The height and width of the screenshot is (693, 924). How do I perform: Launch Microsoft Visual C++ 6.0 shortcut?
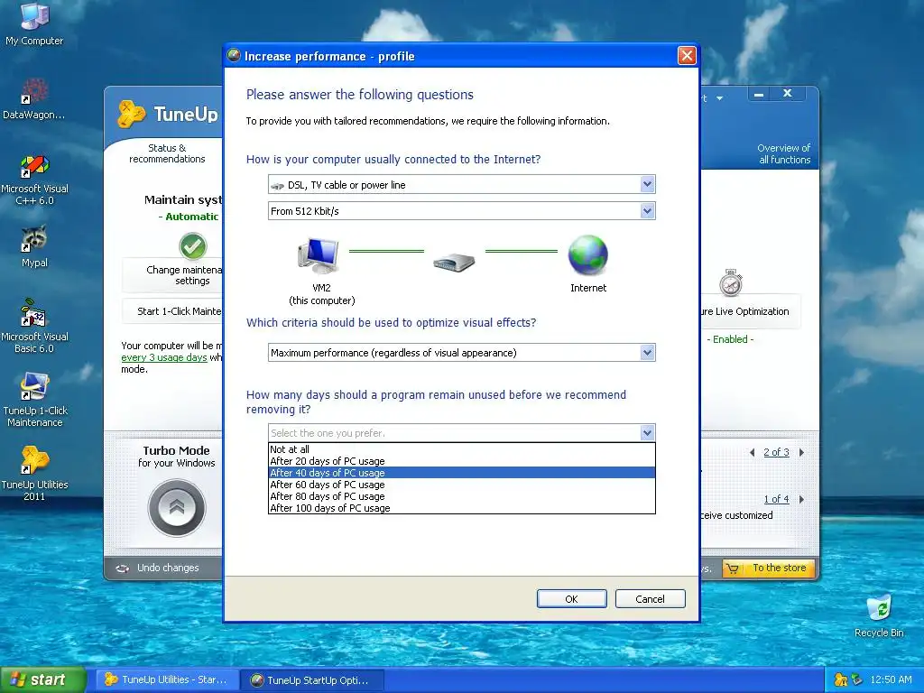(34, 180)
